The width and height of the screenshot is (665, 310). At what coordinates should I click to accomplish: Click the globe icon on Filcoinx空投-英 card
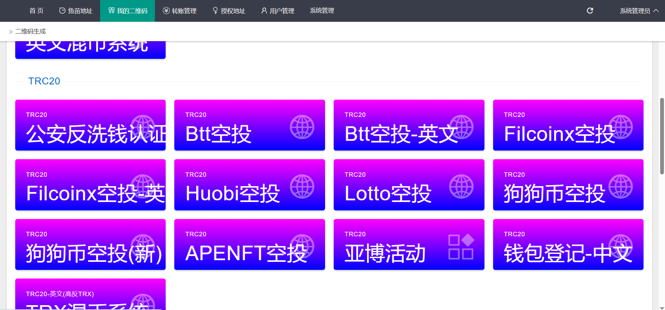click(143, 186)
